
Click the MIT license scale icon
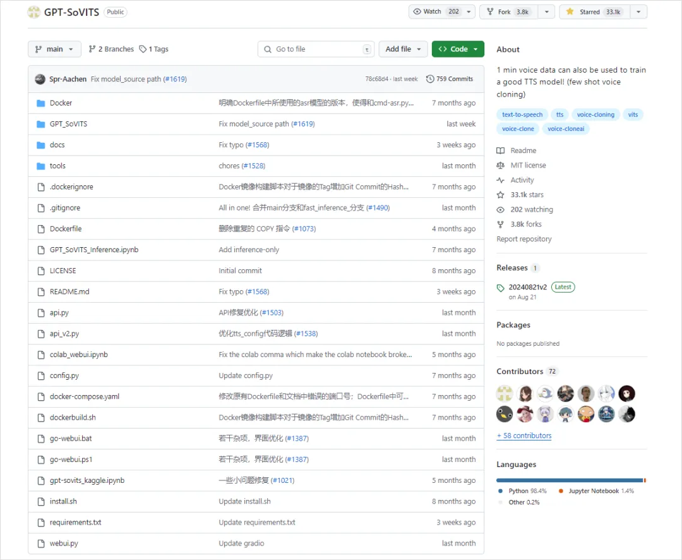click(x=501, y=166)
